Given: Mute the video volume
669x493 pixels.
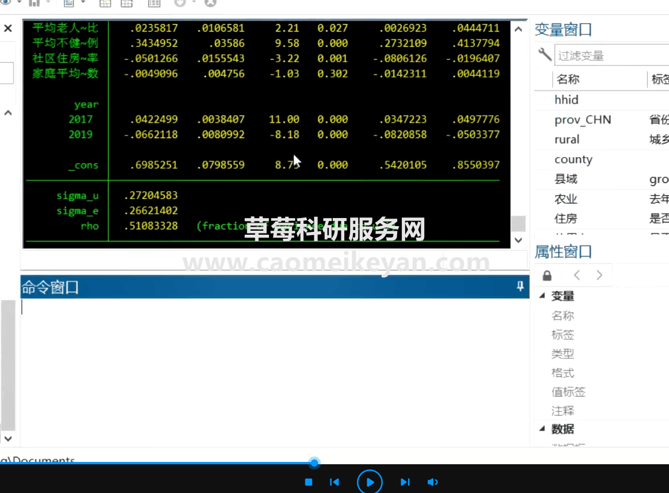Looking at the screenshot, I should 432,482.
